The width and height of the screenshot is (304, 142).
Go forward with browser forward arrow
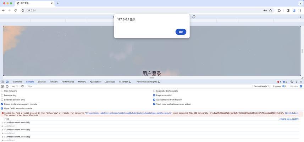pos(9,11)
